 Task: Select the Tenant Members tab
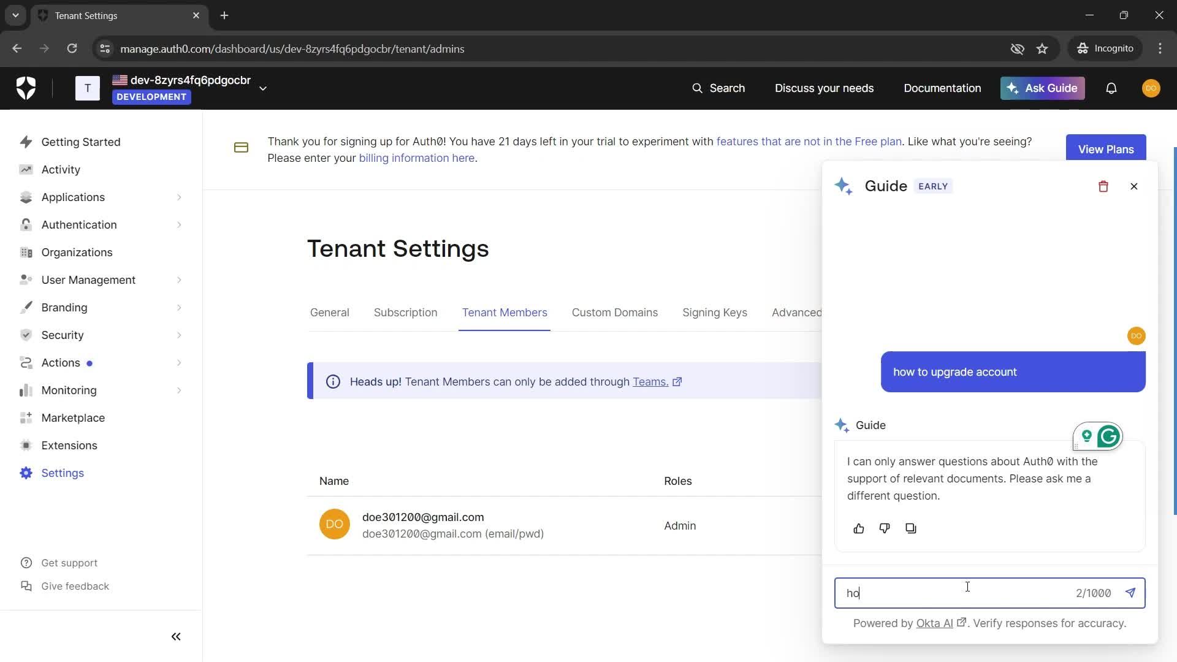click(x=504, y=313)
